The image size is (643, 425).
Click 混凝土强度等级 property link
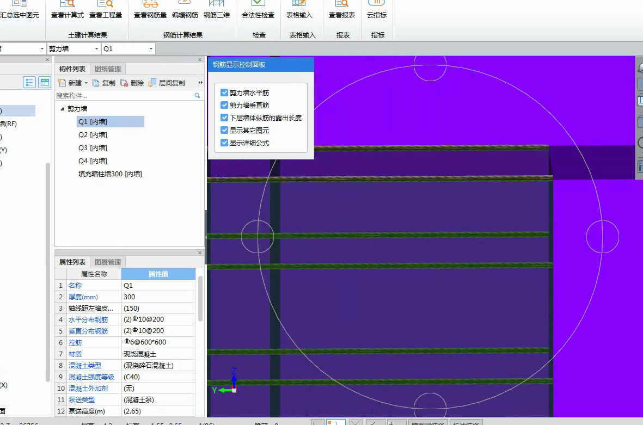[x=91, y=377]
